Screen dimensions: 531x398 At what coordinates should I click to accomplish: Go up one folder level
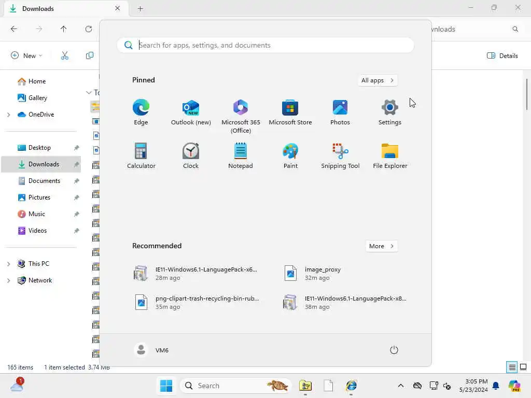coord(63,29)
